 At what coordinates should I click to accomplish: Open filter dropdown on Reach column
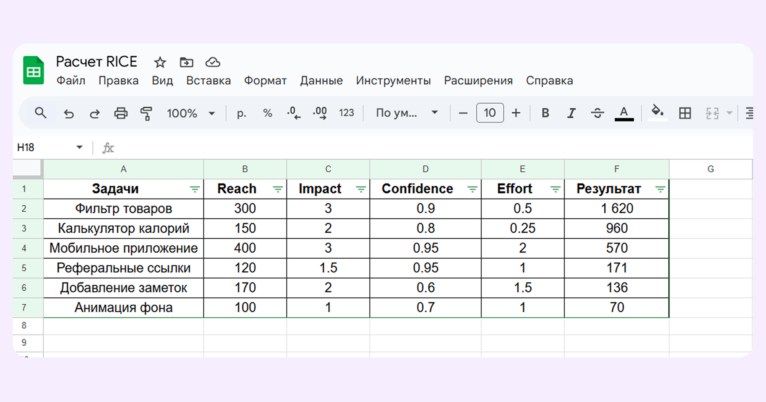[278, 189]
